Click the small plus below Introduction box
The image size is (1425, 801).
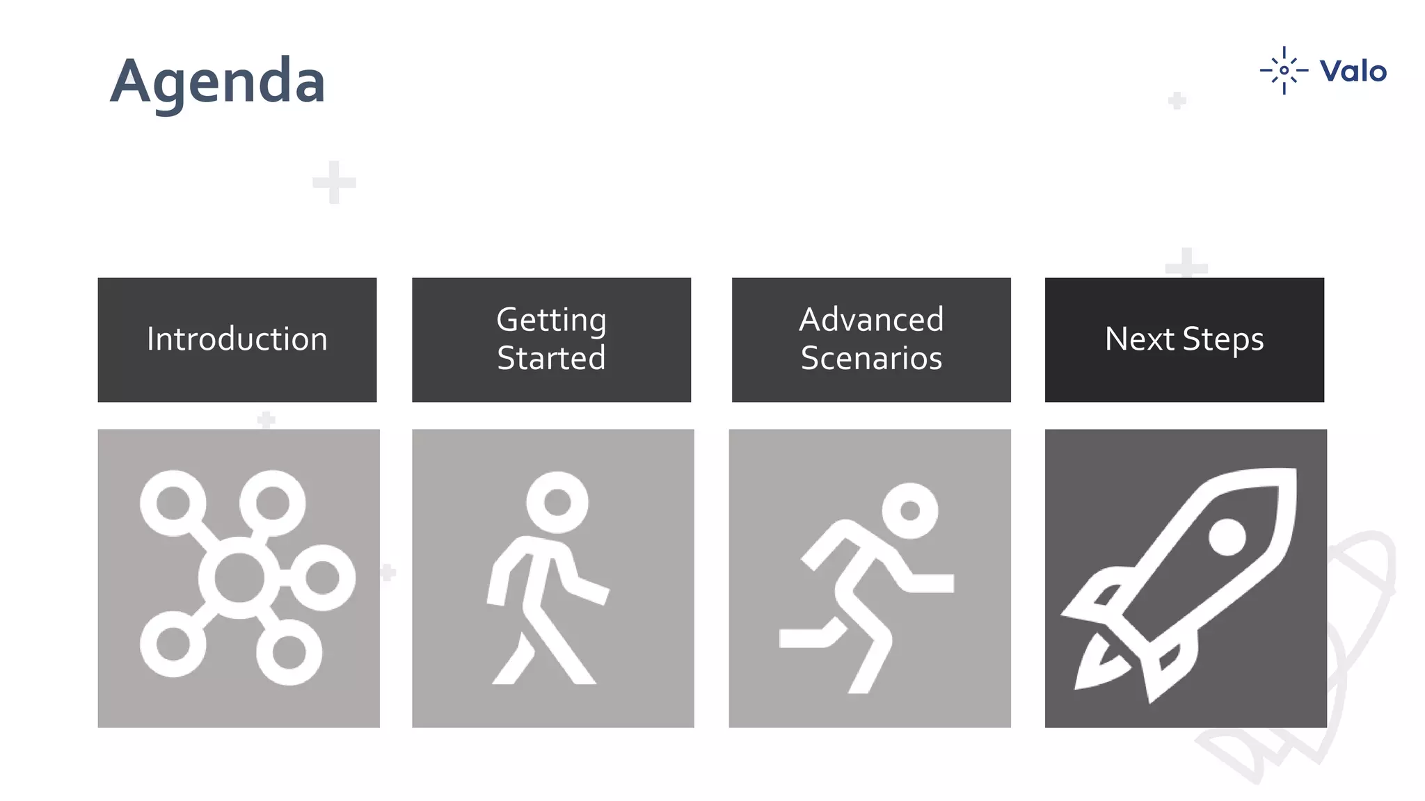pyautogui.click(x=266, y=419)
